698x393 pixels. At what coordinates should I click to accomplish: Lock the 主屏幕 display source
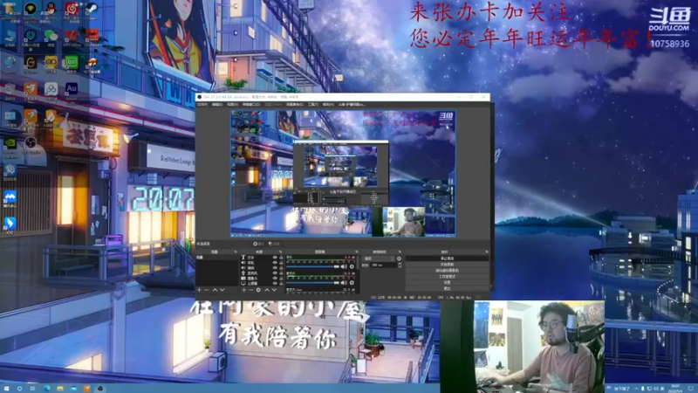[281, 283]
